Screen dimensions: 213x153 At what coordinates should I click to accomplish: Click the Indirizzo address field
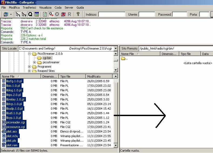pos(112,14)
